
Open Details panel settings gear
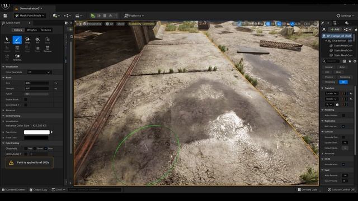pos(355,61)
